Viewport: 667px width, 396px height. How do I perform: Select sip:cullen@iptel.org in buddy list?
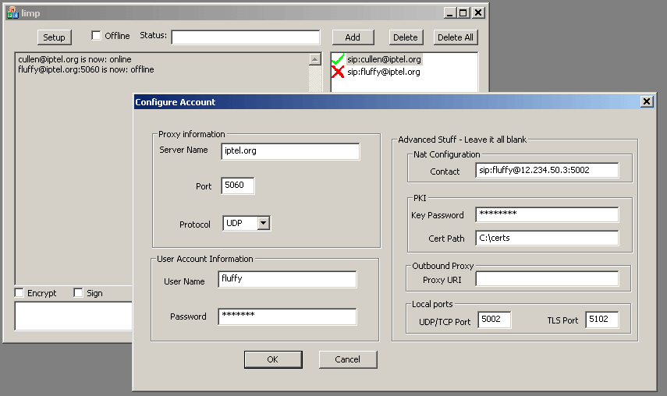[x=384, y=59]
